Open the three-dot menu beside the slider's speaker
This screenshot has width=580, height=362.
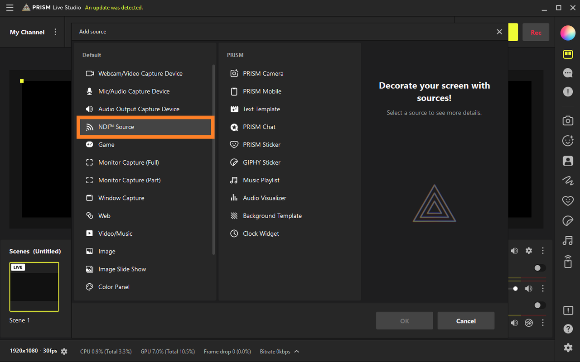click(543, 289)
